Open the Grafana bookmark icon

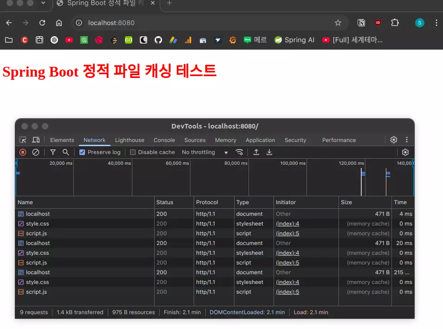[233, 40]
